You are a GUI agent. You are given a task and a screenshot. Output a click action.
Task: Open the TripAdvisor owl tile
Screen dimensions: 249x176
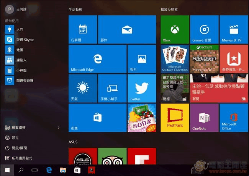(112, 156)
